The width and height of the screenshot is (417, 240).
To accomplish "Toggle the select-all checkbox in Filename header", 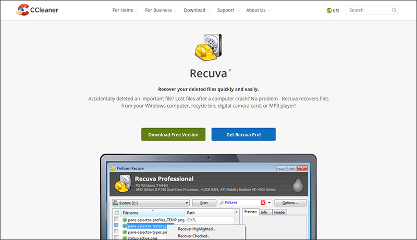I will [x=116, y=212].
